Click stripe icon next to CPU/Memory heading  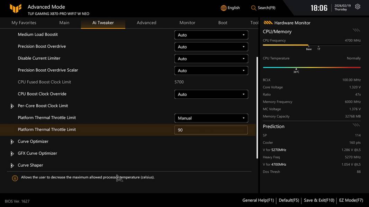click(x=356, y=30)
